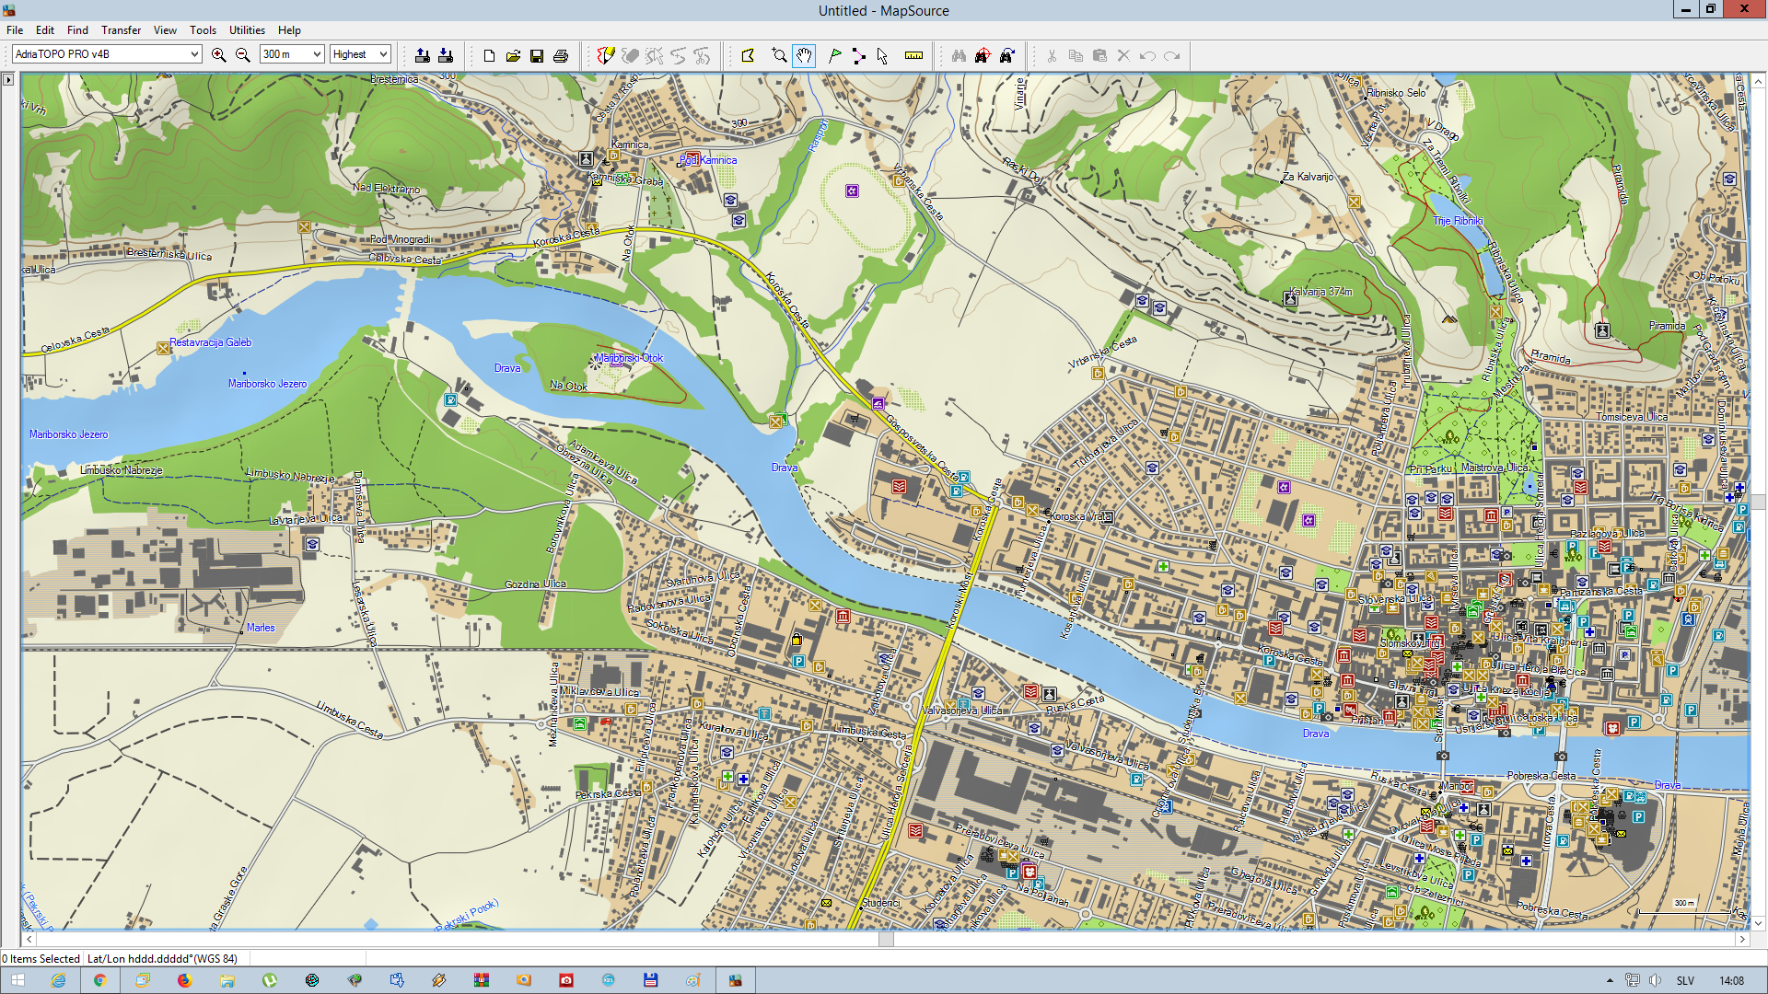Create a new file with New icon

[489, 55]
